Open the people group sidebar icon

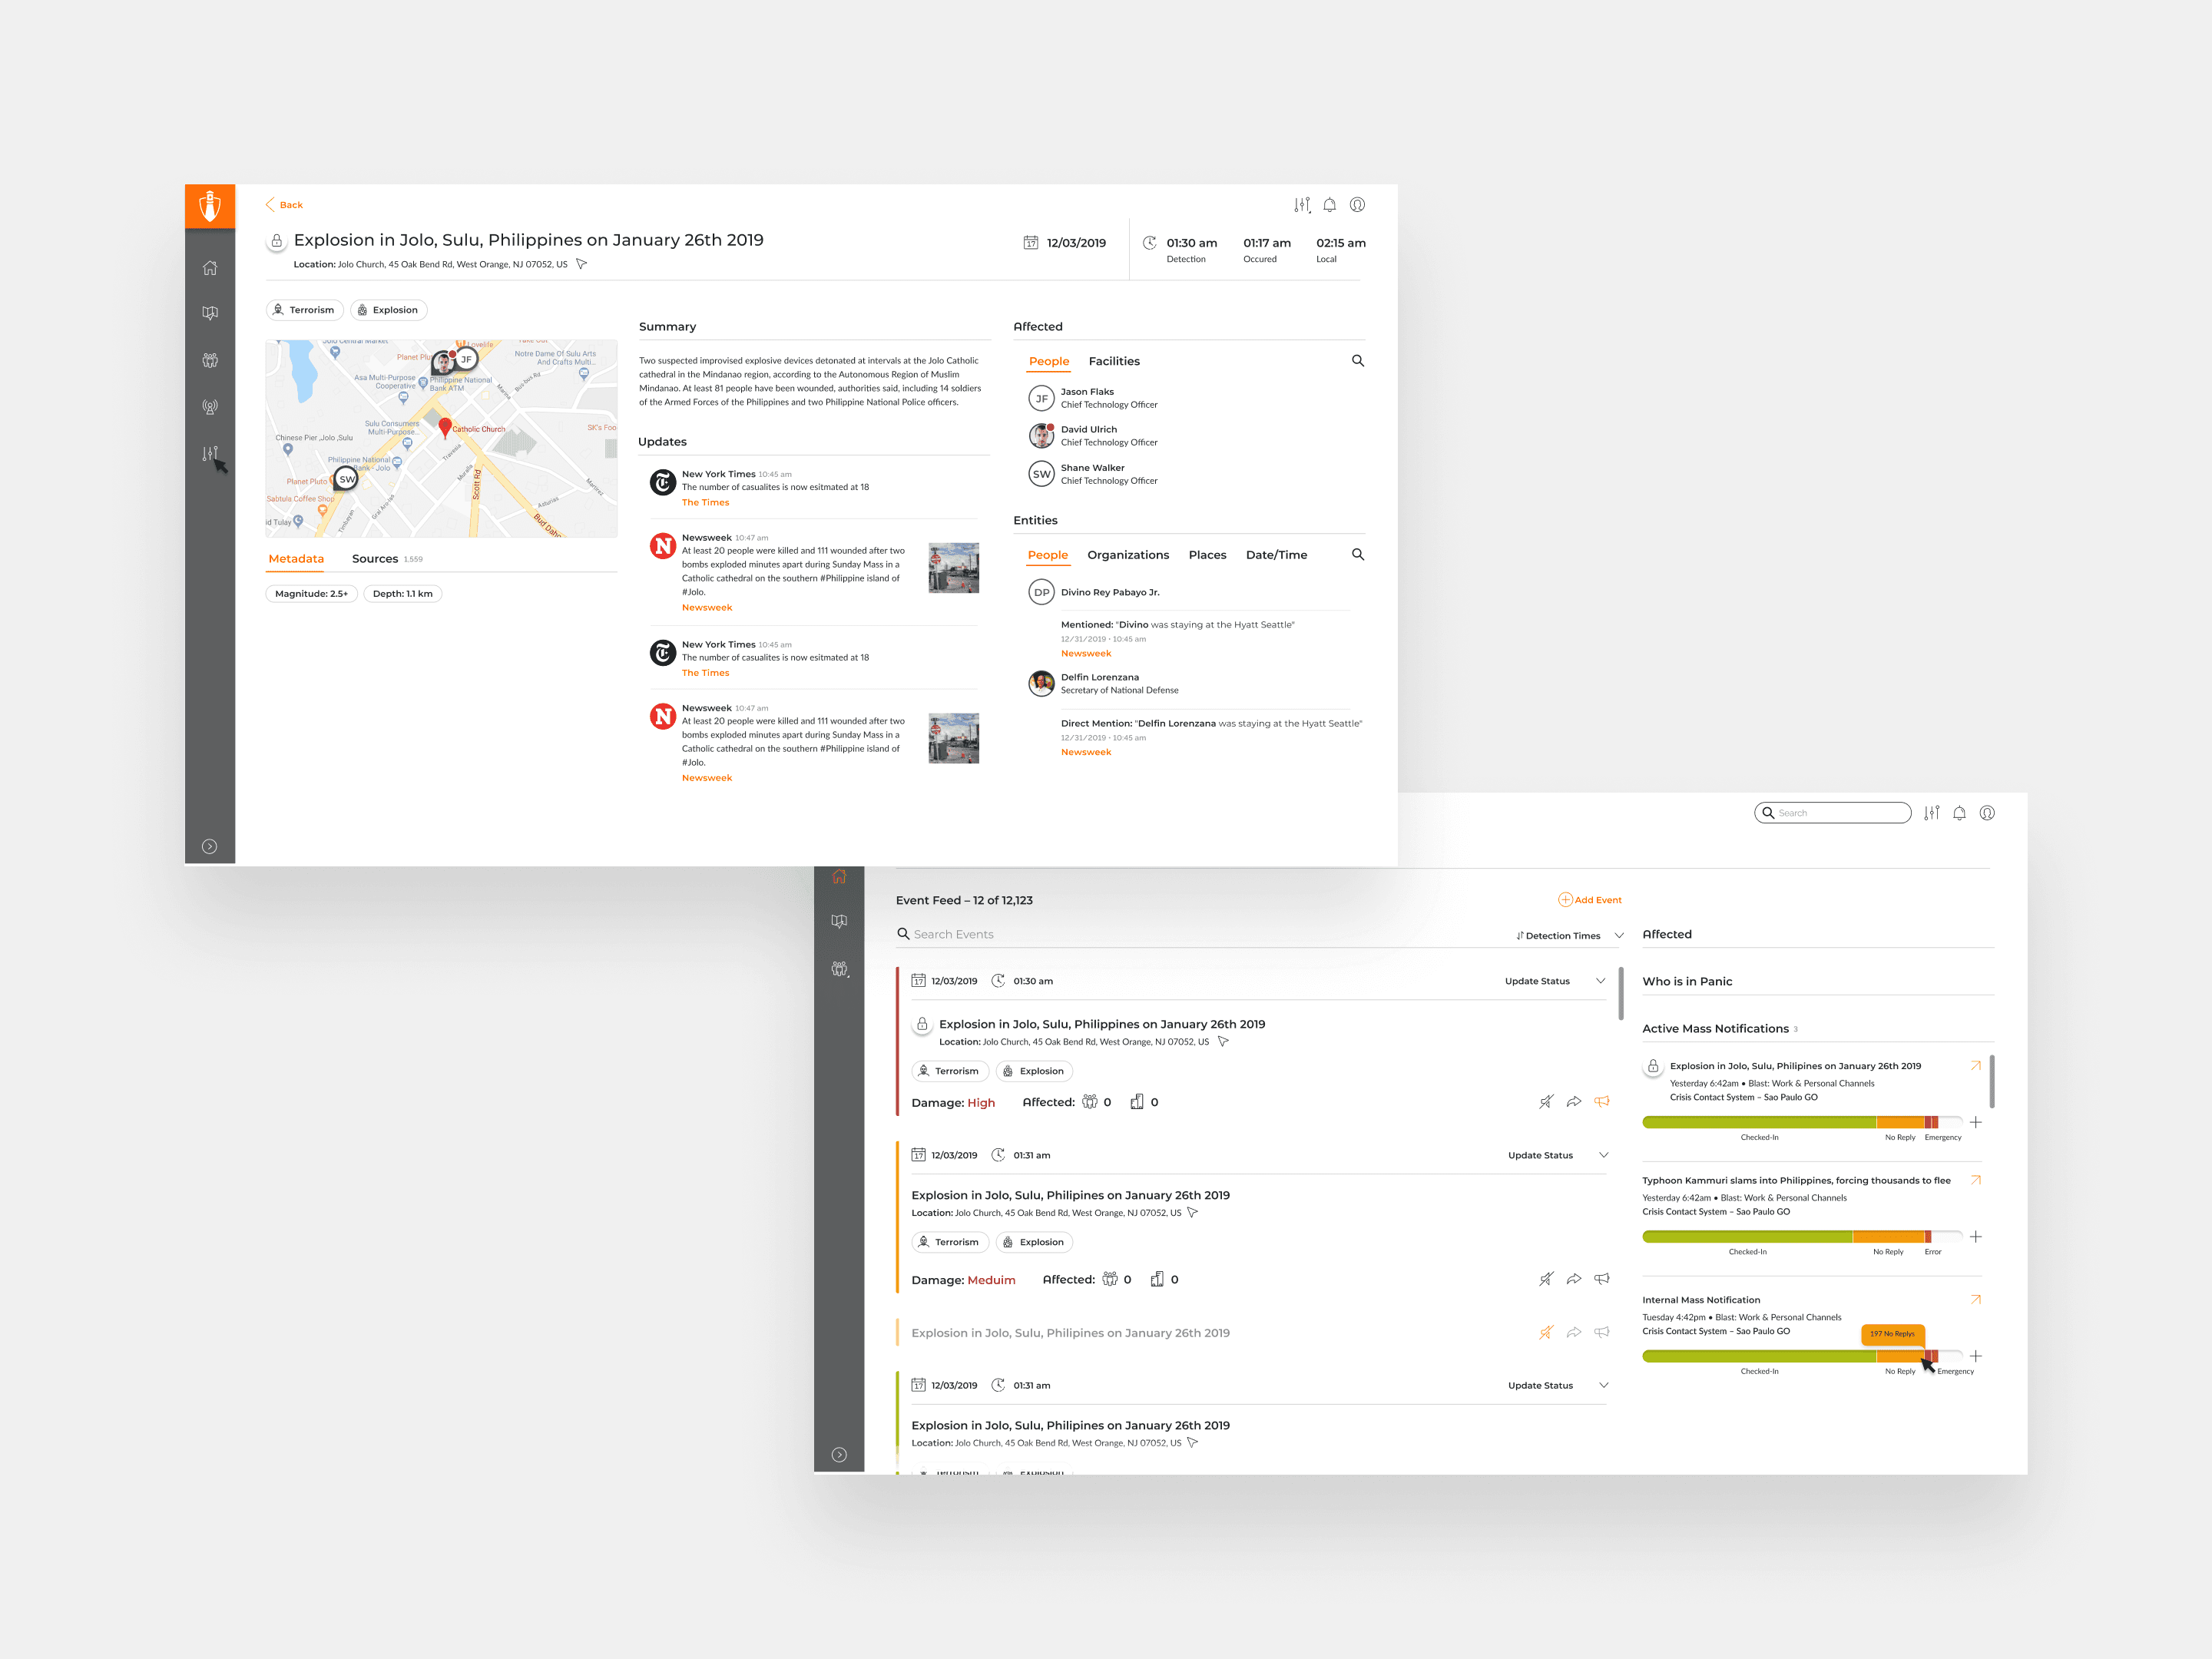(210, 360)
